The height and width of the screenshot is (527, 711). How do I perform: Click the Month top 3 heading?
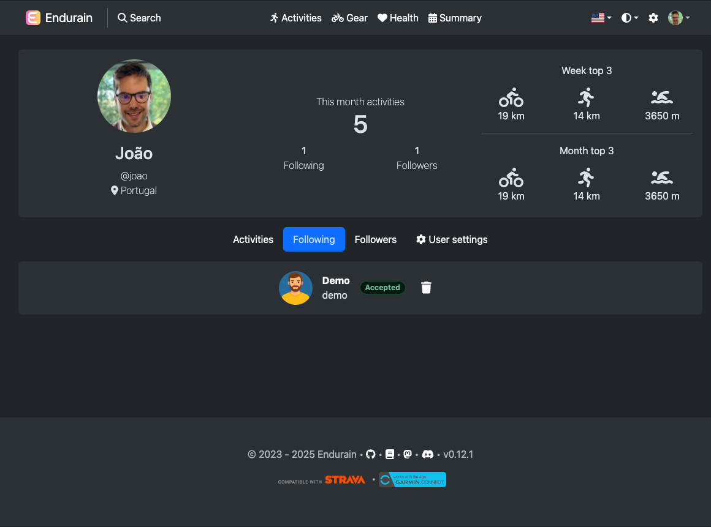pyautogui.click(x=587, y=151)
